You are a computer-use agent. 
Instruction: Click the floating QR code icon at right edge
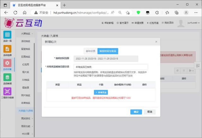pos(198,66)
